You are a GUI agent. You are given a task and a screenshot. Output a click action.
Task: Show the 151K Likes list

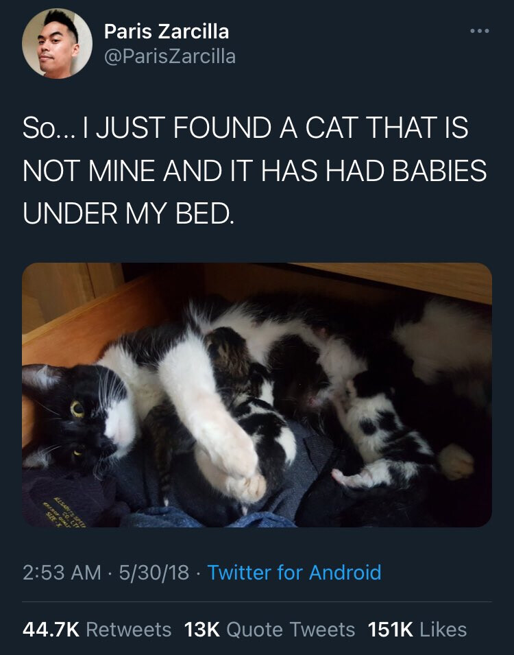click(417, 629)
